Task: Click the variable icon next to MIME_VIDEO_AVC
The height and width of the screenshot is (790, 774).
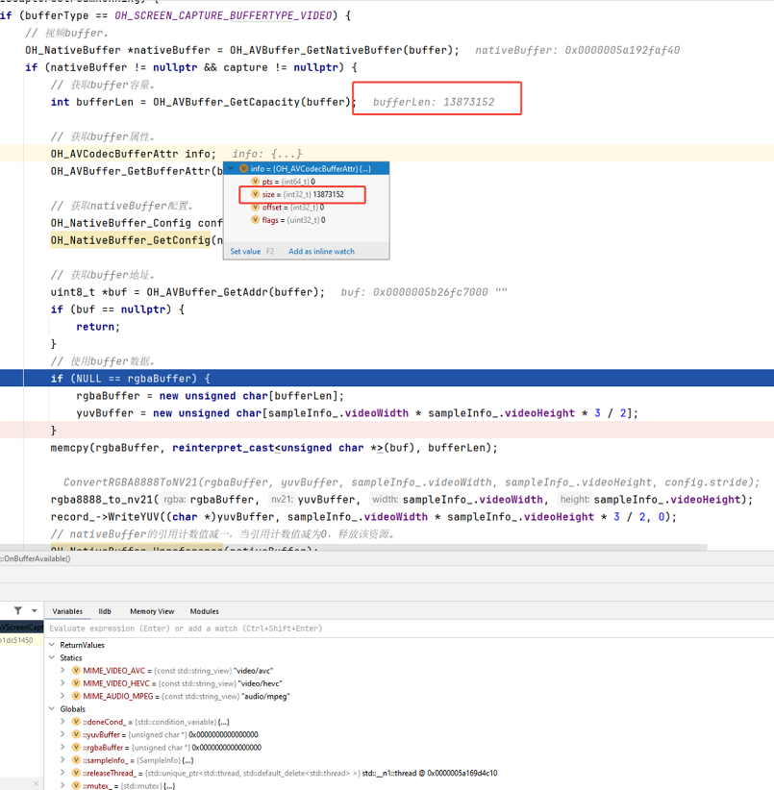Action: point(76,670)
